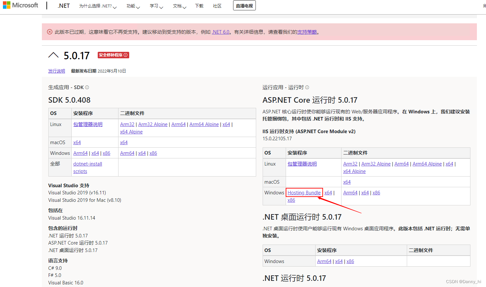
Task: Download SDK macOS x64 binary
Action: click(x=124, y=143)
